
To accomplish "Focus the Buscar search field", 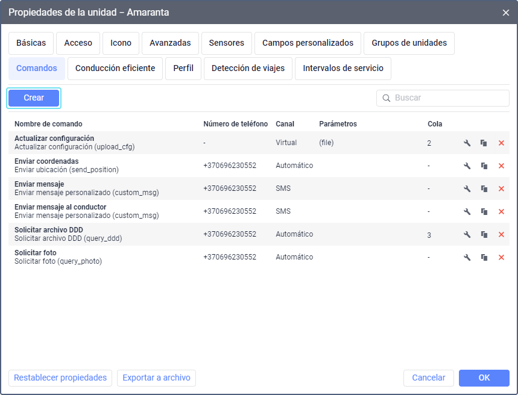I will [x=443, y=98].
